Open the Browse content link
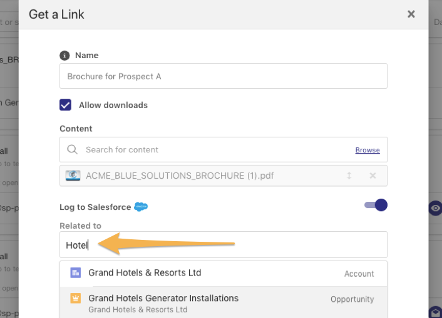Image resolution: width=442 pixels, height=318 pixels. coord(367,150)
